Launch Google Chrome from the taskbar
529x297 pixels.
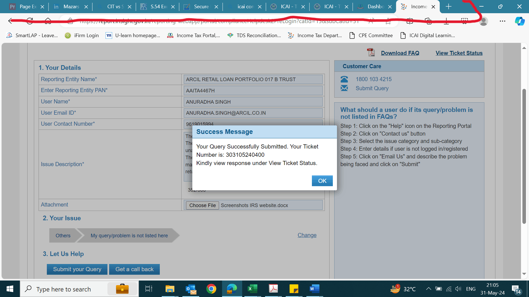[x=211, y=289]
